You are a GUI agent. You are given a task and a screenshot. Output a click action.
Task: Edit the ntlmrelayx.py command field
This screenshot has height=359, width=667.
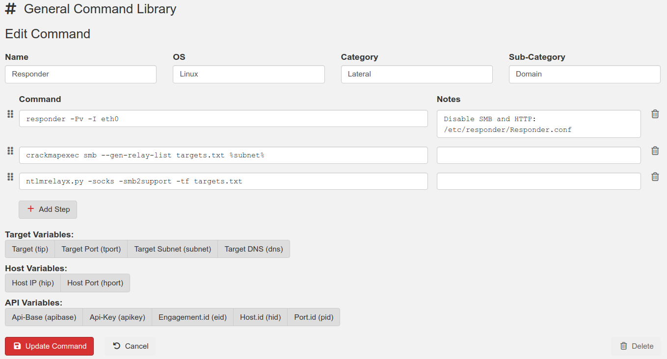223,181
